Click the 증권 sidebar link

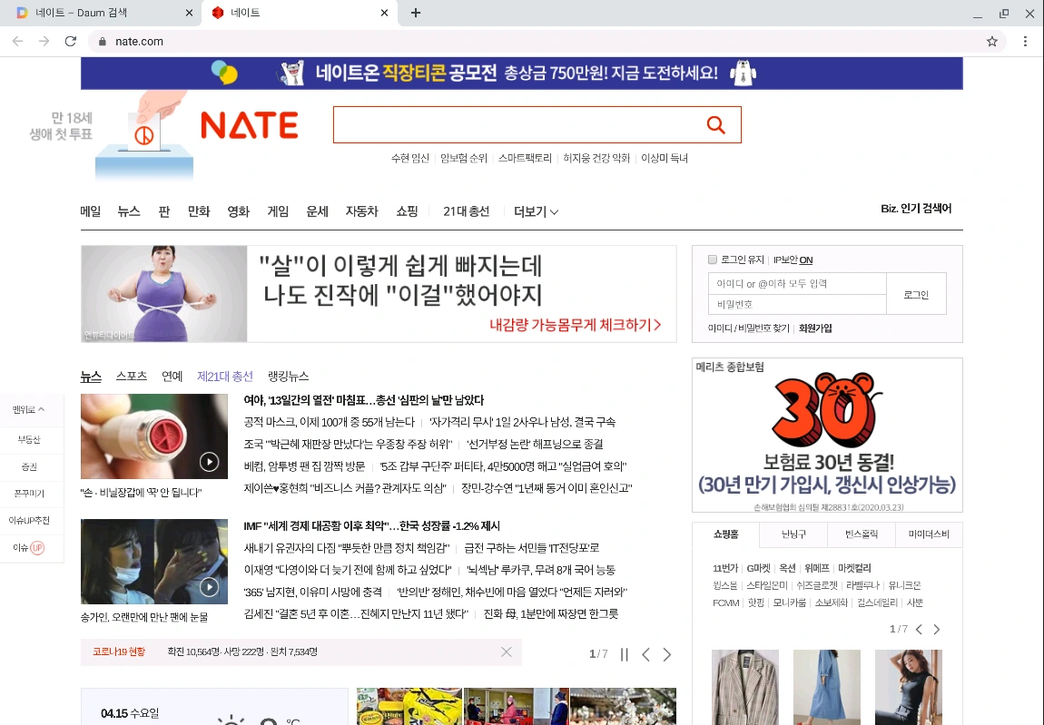coord(29,466)
